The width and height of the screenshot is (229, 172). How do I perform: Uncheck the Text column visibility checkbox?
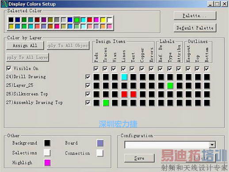pyautogui.click(x=132, y=69)
